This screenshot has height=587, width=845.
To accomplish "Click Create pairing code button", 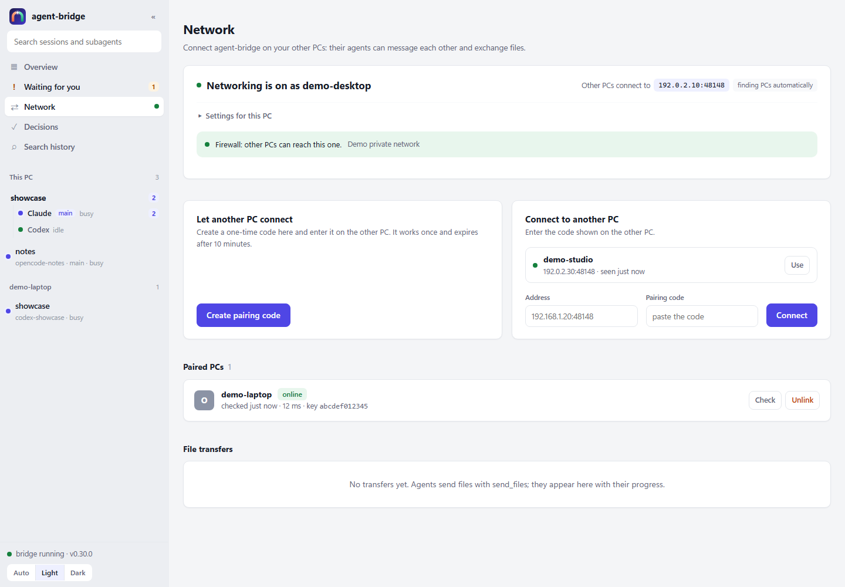I will [244, 315].
